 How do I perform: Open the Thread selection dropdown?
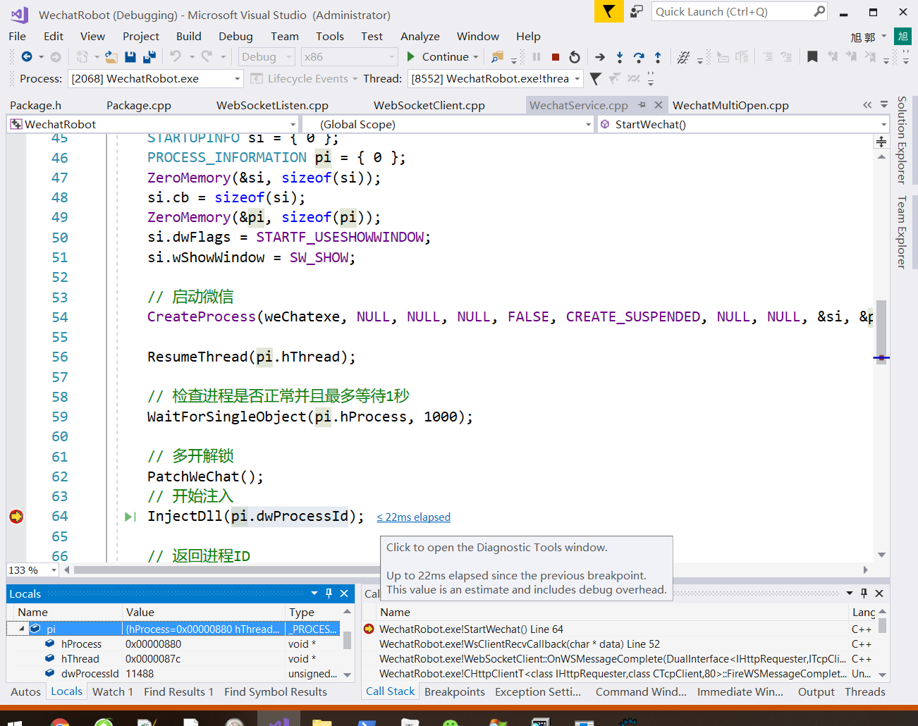(x=577, y=79)
